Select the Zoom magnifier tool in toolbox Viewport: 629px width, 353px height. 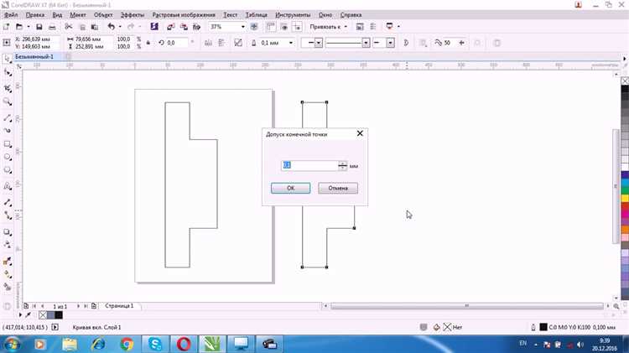click(8, 101)
